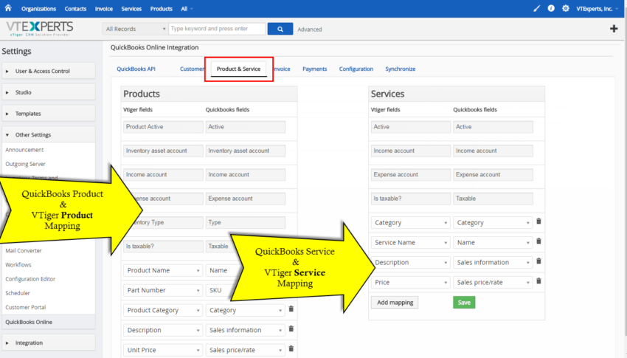Open Announcement settings link

(x=24, y=150)
